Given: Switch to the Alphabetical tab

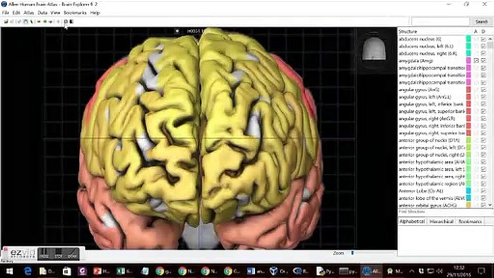Looking at the screenshot, I should click(x=412, y=222).
